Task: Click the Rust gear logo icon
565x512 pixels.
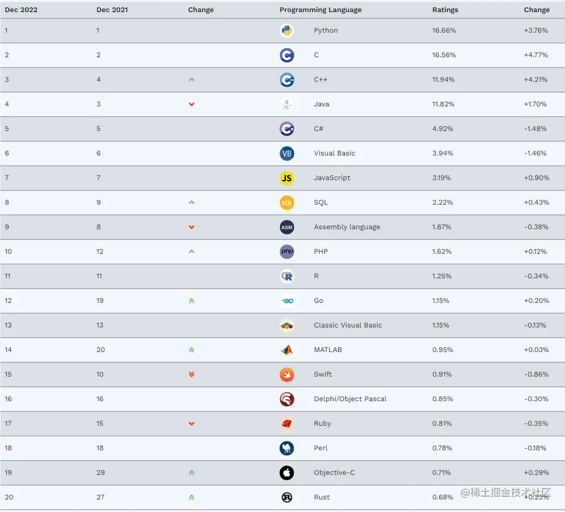Action: tap(287, 497)
